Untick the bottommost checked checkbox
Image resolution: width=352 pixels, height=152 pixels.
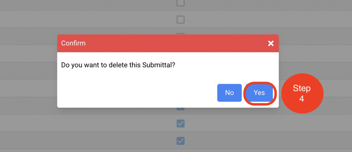[181, 141]
